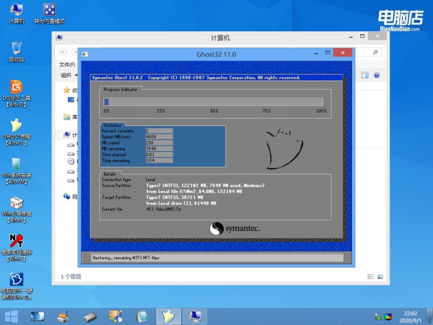433x325 pixels.
Task: Select the CD drive item in 计算机 sidebar
Action: pyautogui.click(x=72, y=161)
